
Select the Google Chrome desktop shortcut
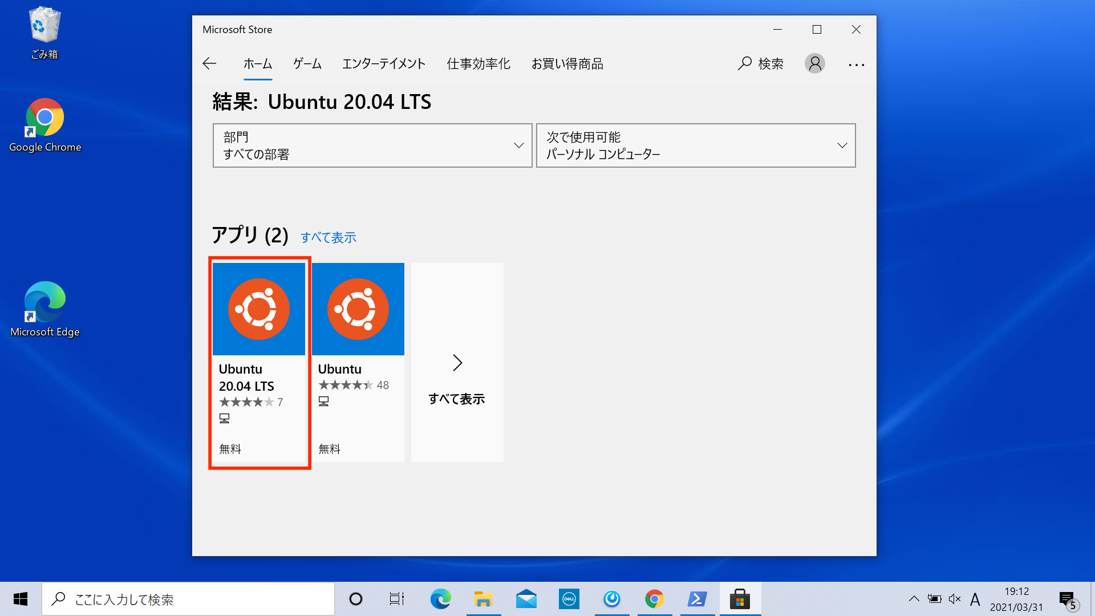coord(45,125)
